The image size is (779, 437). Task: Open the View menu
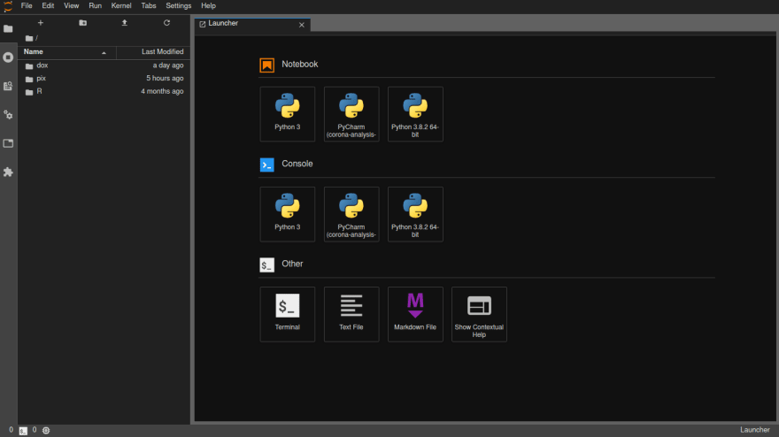click(x=71, y=6)
